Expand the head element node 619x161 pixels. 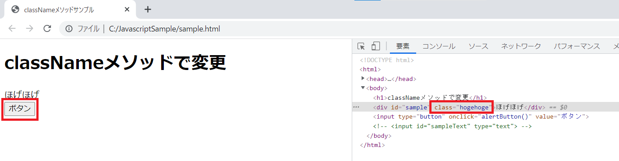[x=363, y=78]
